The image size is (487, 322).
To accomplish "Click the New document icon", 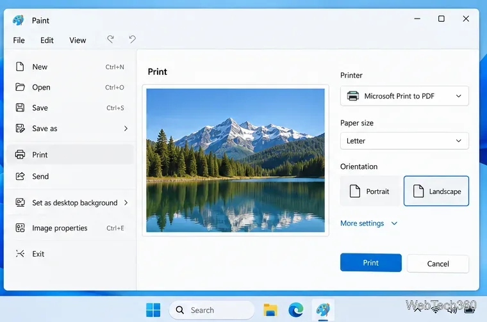I will click(20, 67).
